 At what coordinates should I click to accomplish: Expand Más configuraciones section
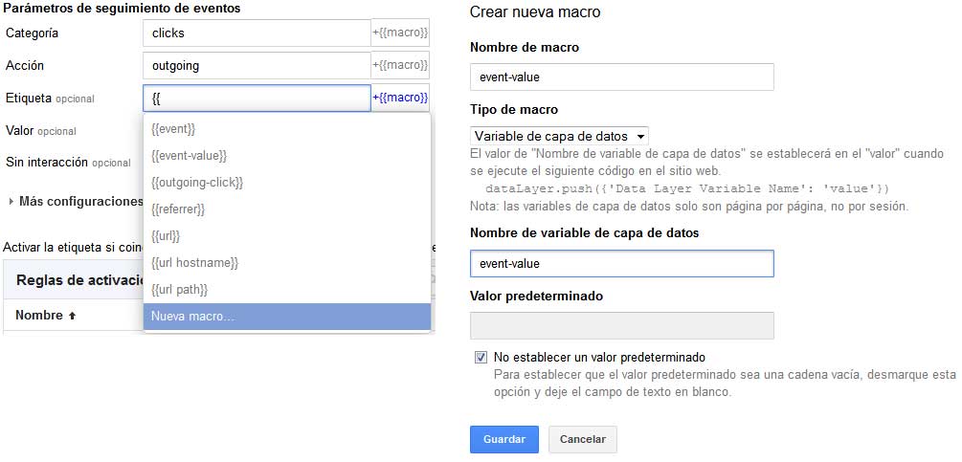pos(76,201)
